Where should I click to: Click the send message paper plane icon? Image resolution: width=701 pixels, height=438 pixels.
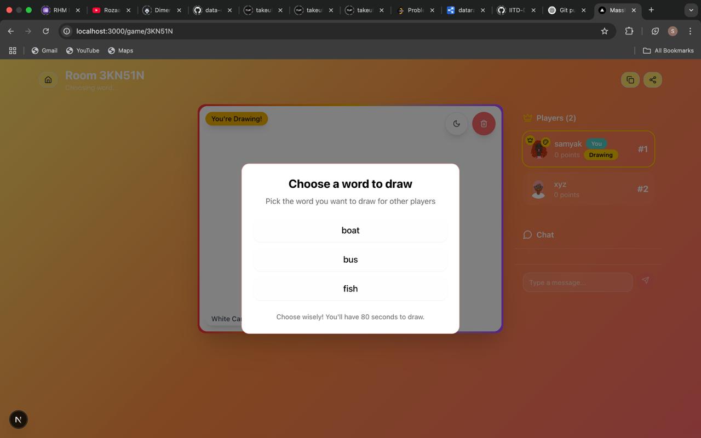click(x=645, y=280)
